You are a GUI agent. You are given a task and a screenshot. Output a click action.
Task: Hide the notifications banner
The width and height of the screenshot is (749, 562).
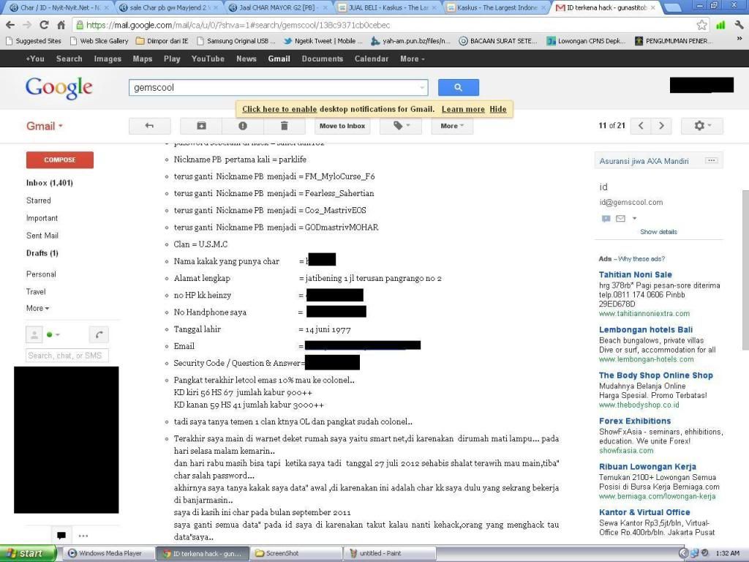click(x=497, y=109)
